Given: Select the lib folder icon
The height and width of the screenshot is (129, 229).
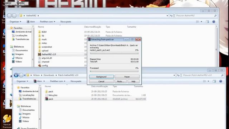Looking at the screenshot, I should click(39, 35).
